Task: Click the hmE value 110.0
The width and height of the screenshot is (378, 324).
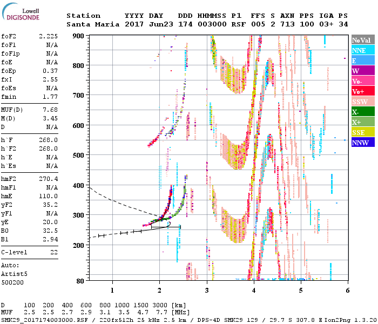Action: pos(48,197)
